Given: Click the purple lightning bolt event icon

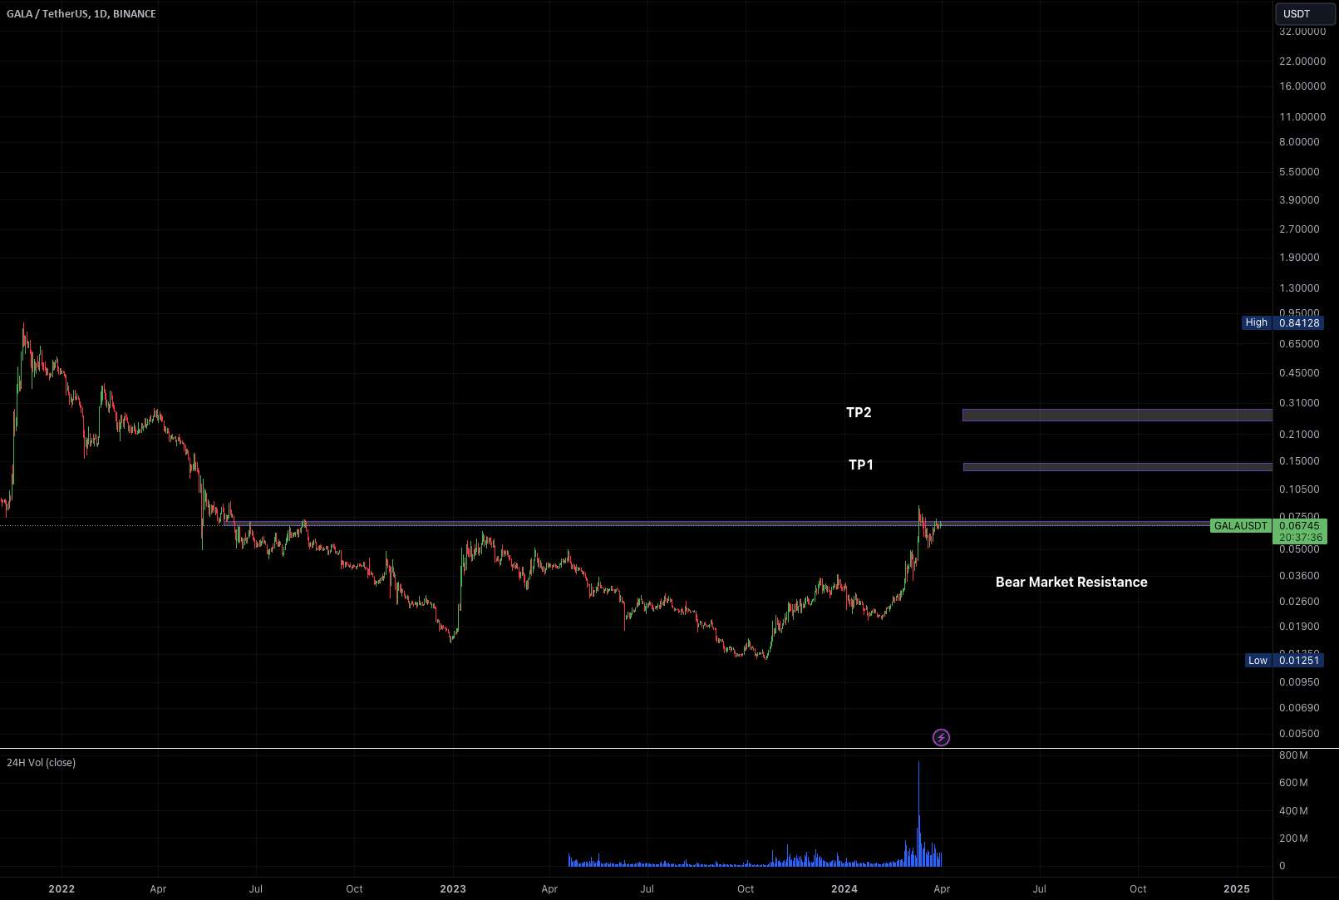Looking at the screenshot, I should point(941,737).
